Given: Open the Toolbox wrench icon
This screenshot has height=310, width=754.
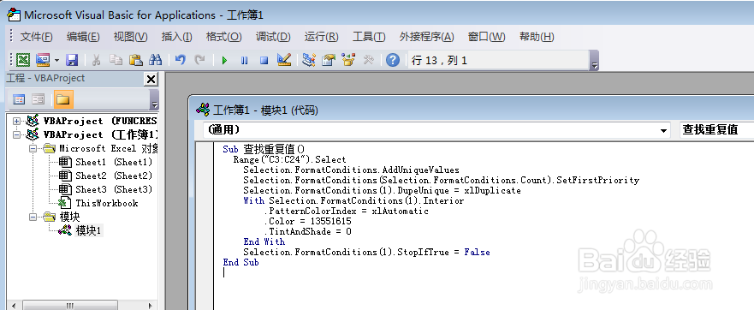Looking at the screenshot, I should 368,60.
